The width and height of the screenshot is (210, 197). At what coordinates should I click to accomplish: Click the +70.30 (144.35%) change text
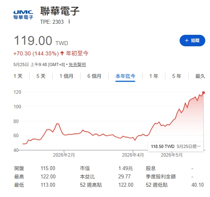pyautogui.click(x=36, y=53)
